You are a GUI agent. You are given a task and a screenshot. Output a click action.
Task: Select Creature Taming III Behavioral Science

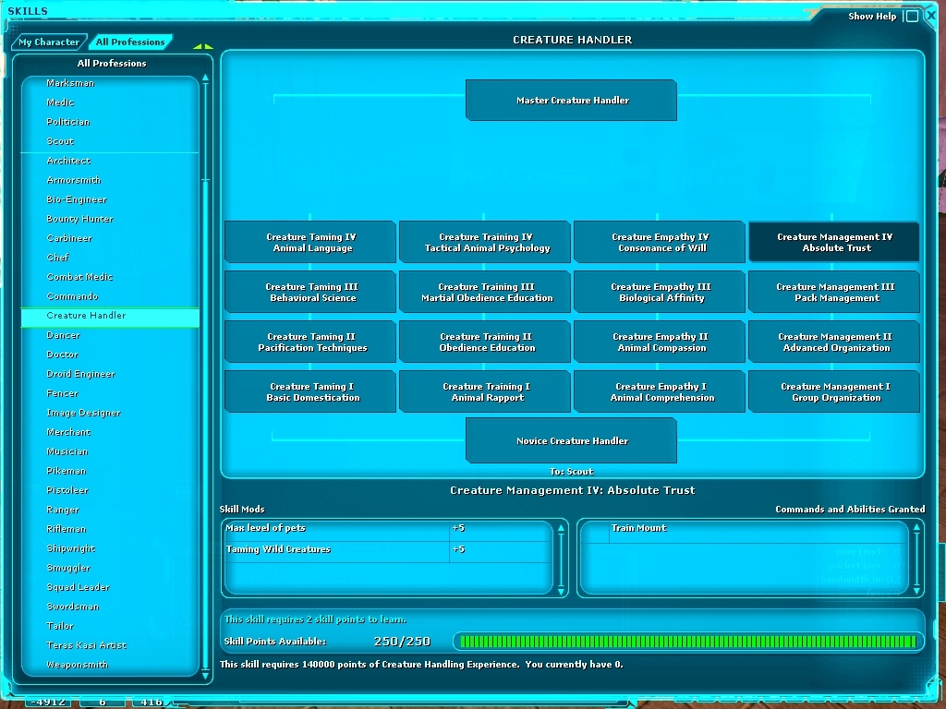pyautogui.click(x=310, y=293)
